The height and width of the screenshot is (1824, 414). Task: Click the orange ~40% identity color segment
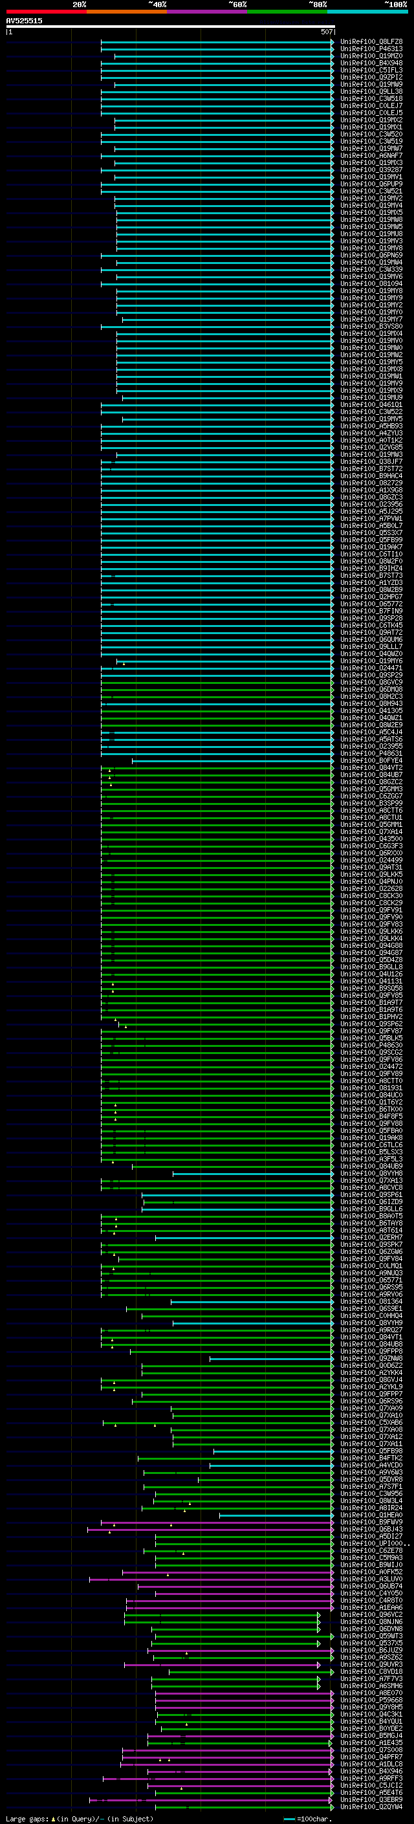[x=127, y=12]
